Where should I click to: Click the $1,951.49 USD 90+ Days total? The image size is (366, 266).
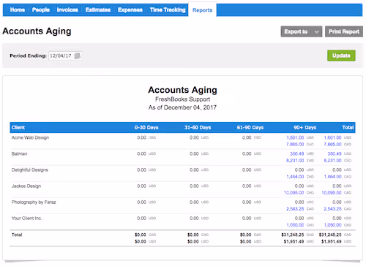click(x=294, y=242)
